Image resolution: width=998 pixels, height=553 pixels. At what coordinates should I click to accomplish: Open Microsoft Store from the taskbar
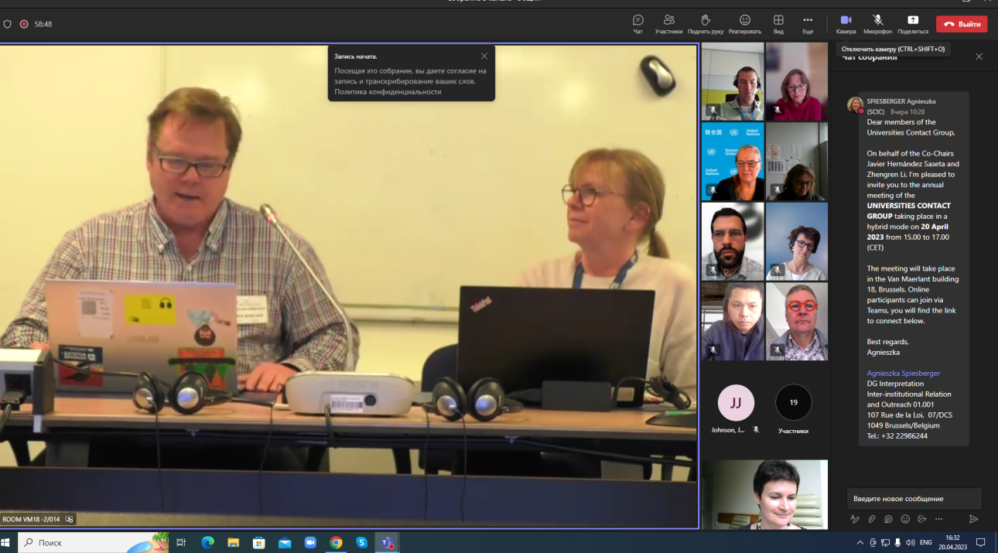pyautogui.click(x=258, y=542)
